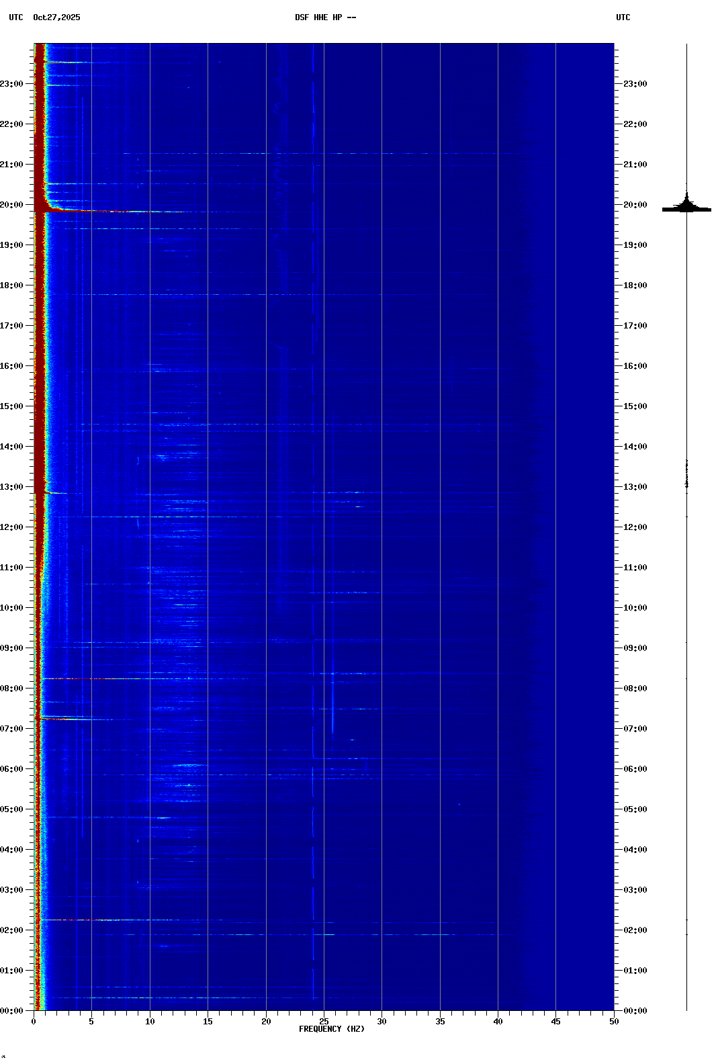
Task: Select the 23:00 marker on right time axis
Action: 635,84
